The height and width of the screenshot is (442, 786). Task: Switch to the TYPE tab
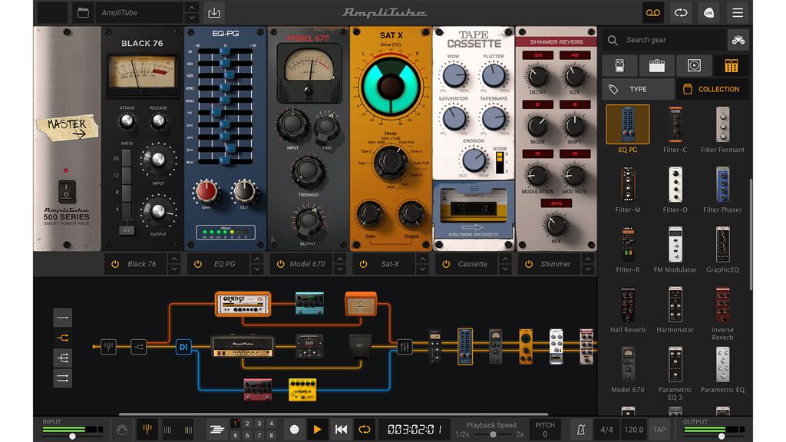pos(638,88)
